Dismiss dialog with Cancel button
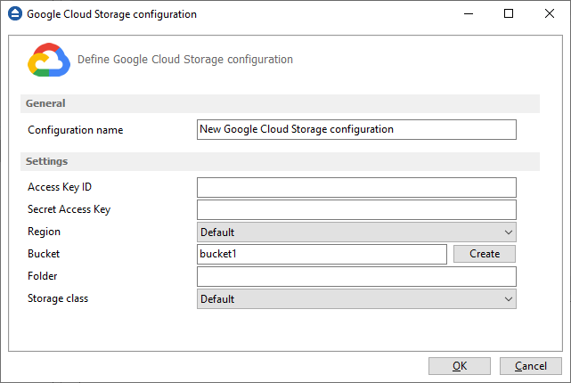The height and width of the screenshot is (383, 571). (531, 366)
